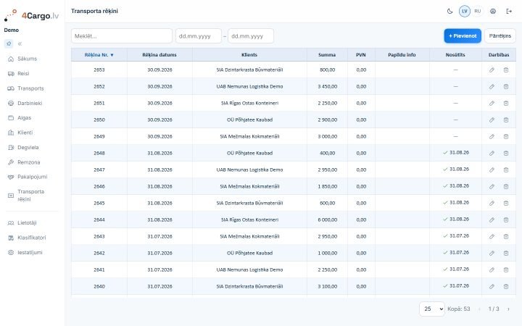Open Pakalpojumi section
The image size is (522, 326).
click(x=32, y=177)
